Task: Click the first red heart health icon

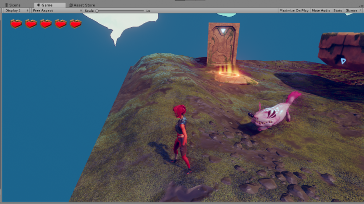Action: [16, 24]
